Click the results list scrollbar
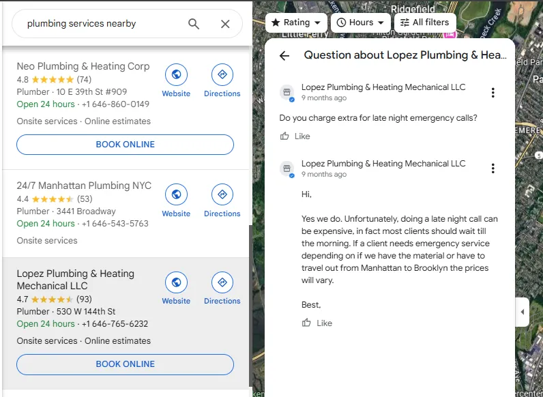This screenshot has width=543, height=397. (251, 305)
